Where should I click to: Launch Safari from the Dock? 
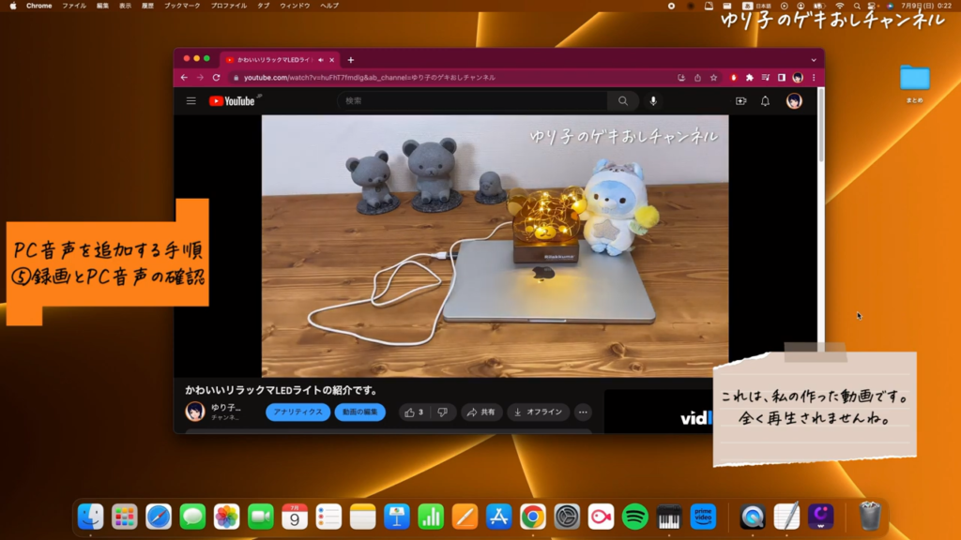[159, 517]
